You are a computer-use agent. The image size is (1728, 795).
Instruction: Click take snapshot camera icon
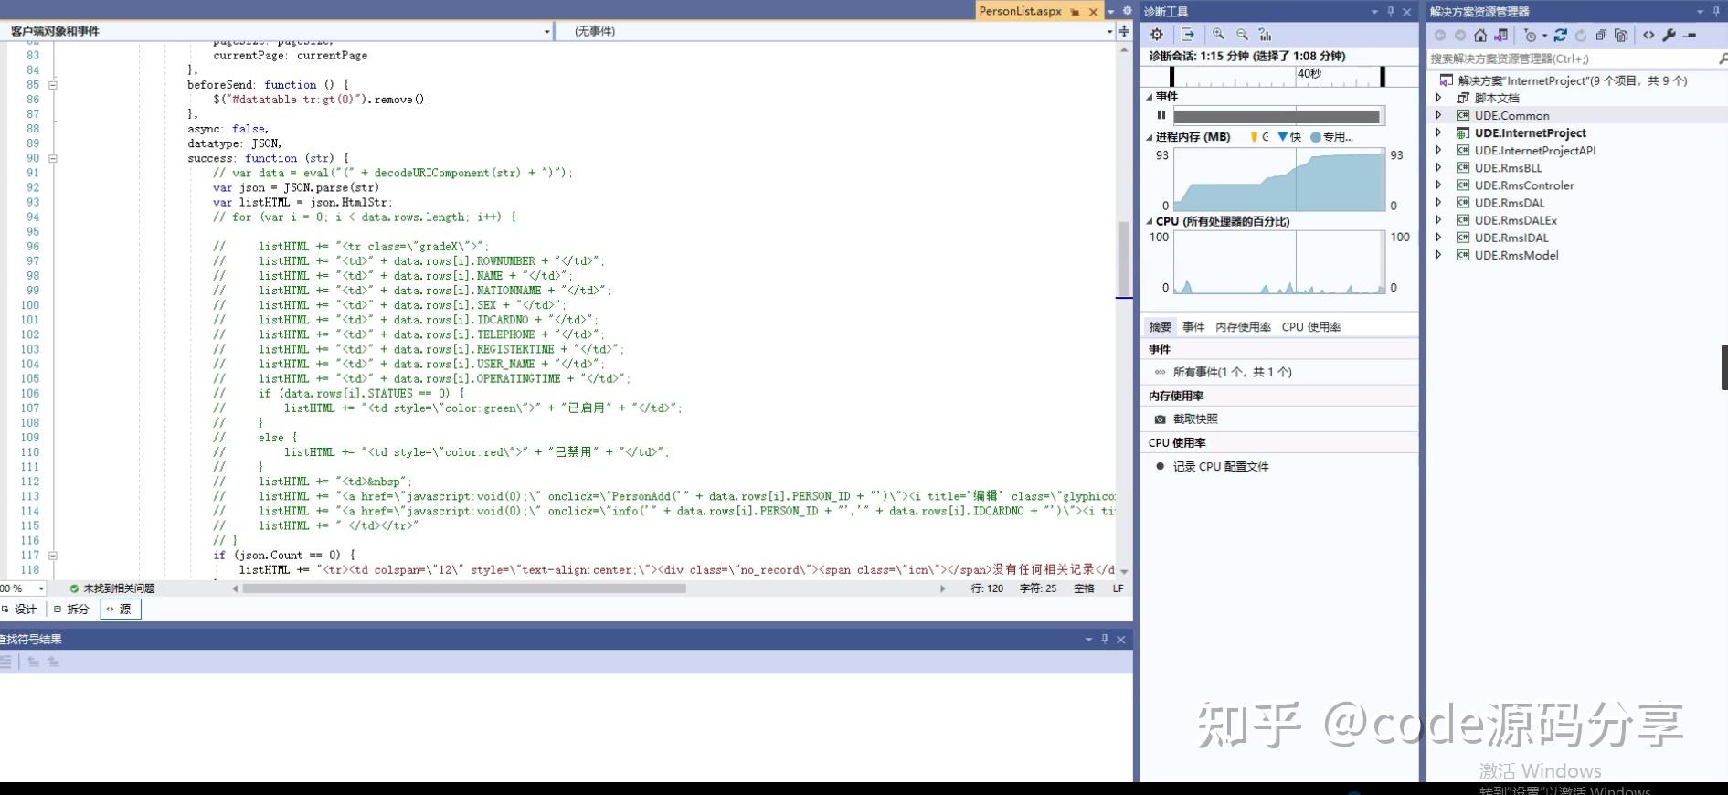(x=1160, y=419)
